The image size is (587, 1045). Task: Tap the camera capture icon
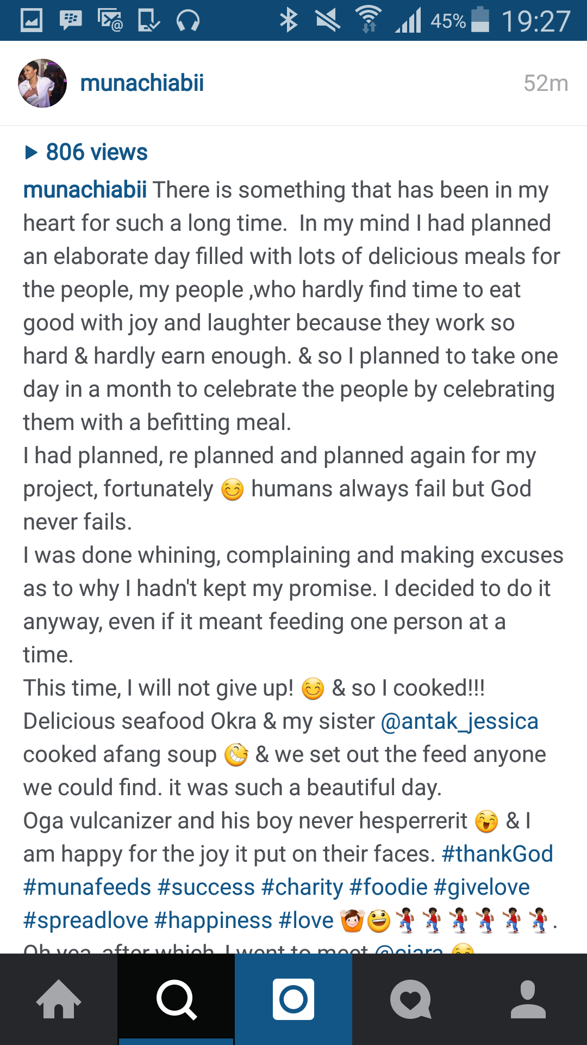tap(293, 999)
